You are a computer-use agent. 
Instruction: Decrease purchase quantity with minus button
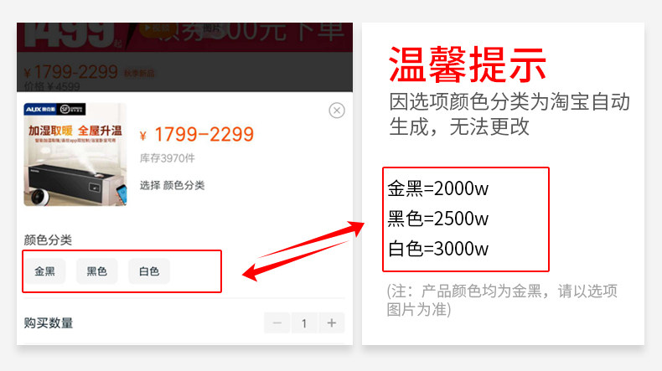(x=277, y=323)
